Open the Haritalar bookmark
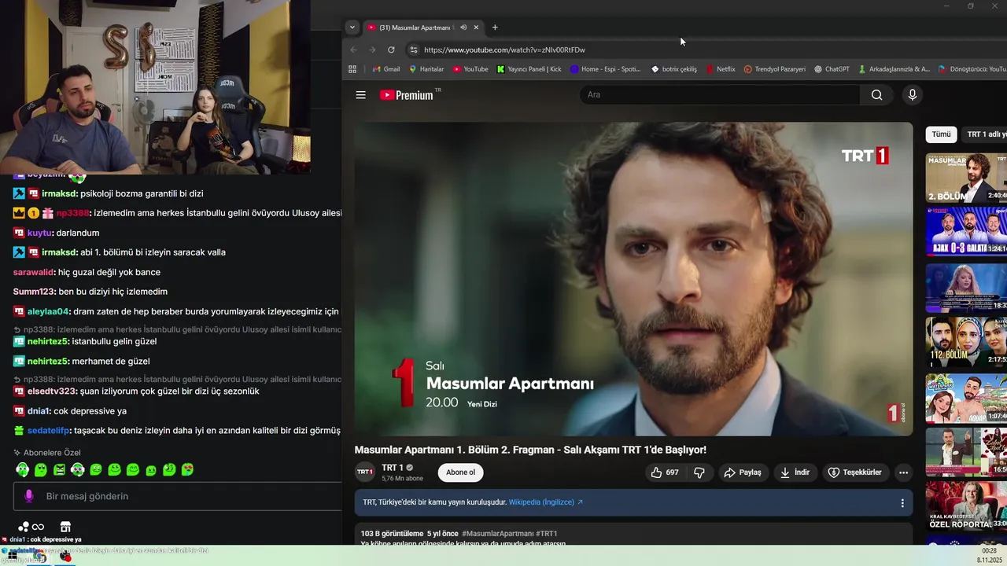 426,69
